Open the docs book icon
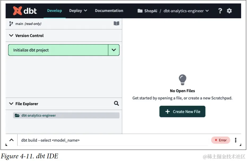Screen dimensions: 247x161 116,24
